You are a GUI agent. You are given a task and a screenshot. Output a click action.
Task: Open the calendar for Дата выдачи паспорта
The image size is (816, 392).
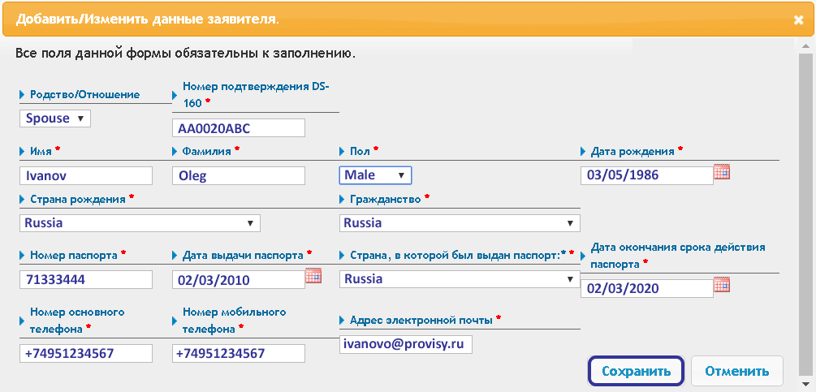313,276
